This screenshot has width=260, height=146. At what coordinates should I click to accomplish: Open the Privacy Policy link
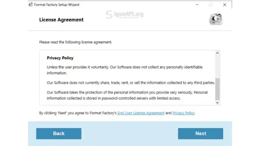point(183,113)
